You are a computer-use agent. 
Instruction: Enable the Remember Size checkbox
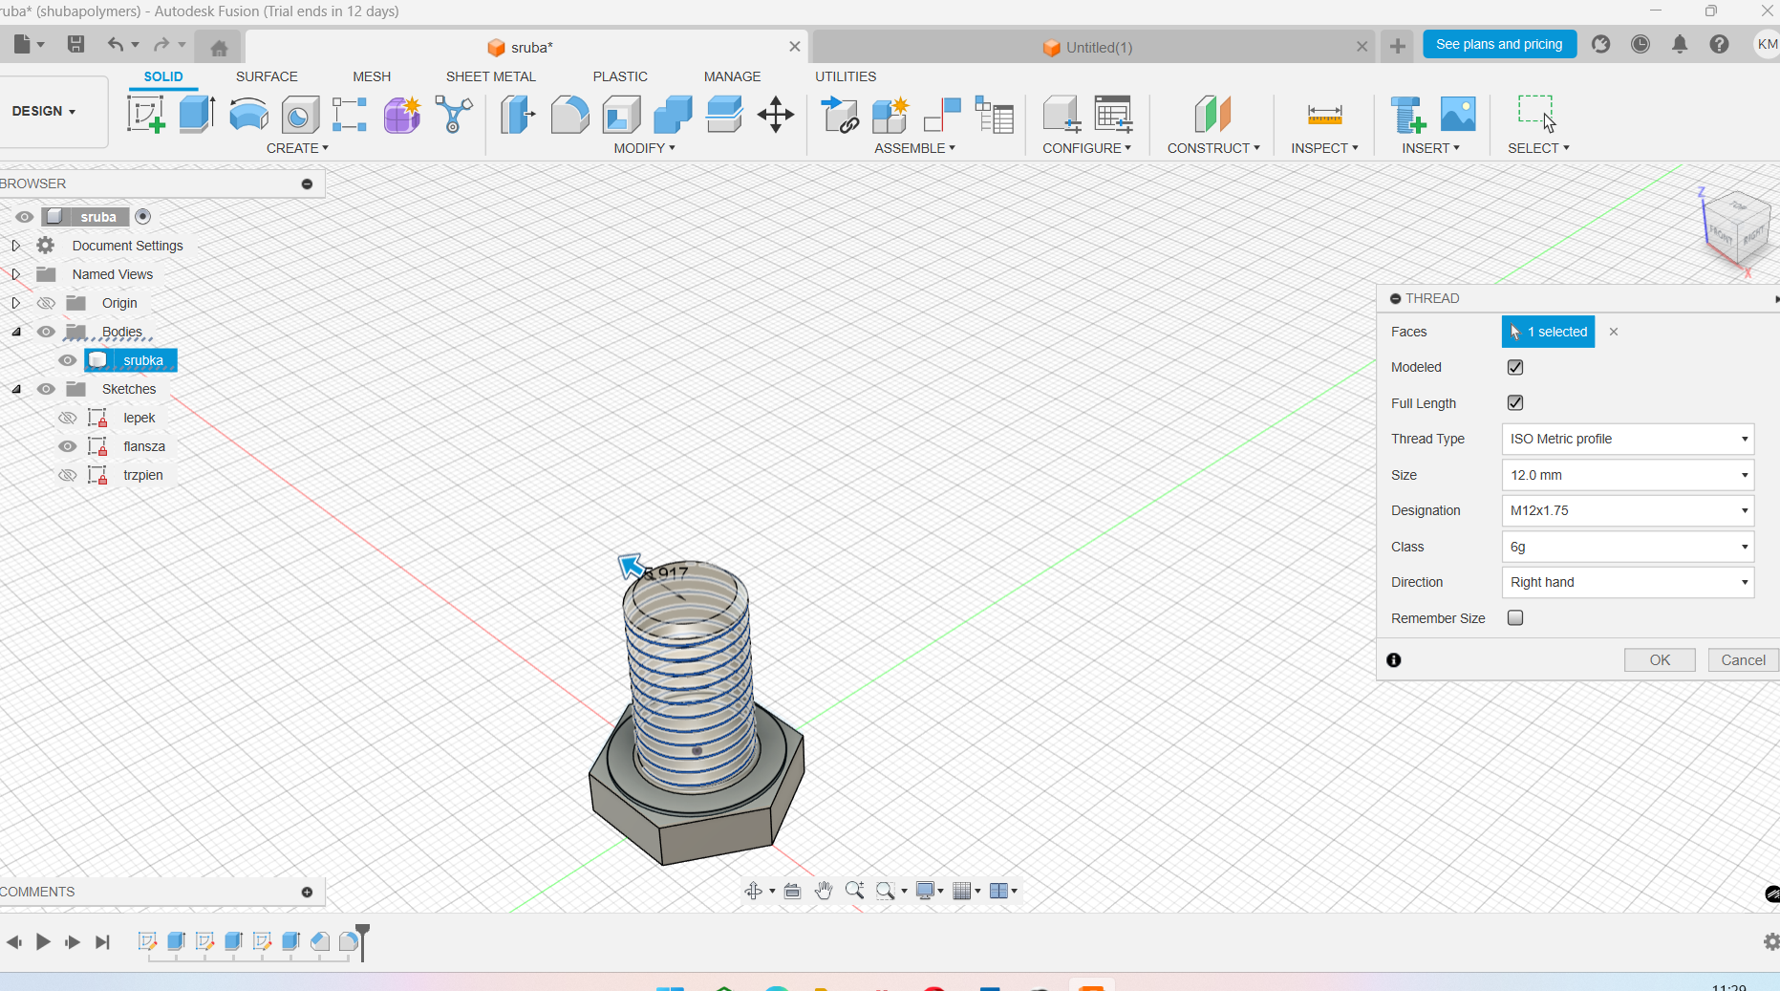coord(1515,618)
